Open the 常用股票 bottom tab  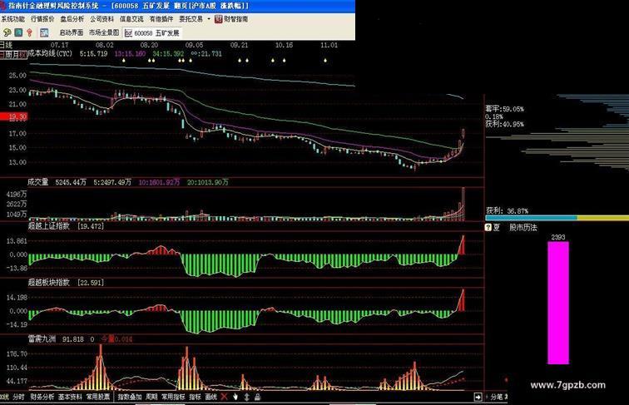point(98,397)
